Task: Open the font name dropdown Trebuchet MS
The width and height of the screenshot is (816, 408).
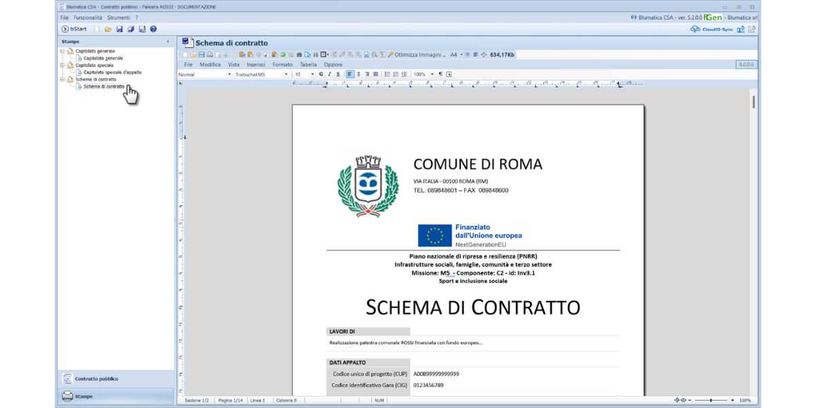Action: point(262,74)
